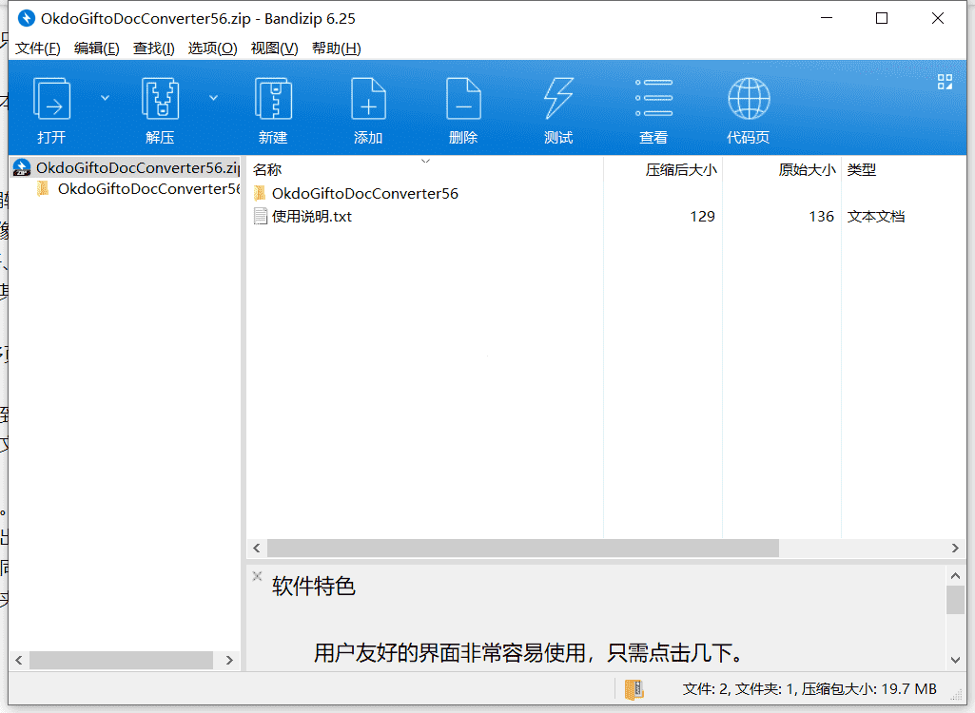Click the status bar file count text

coord(809,689)
